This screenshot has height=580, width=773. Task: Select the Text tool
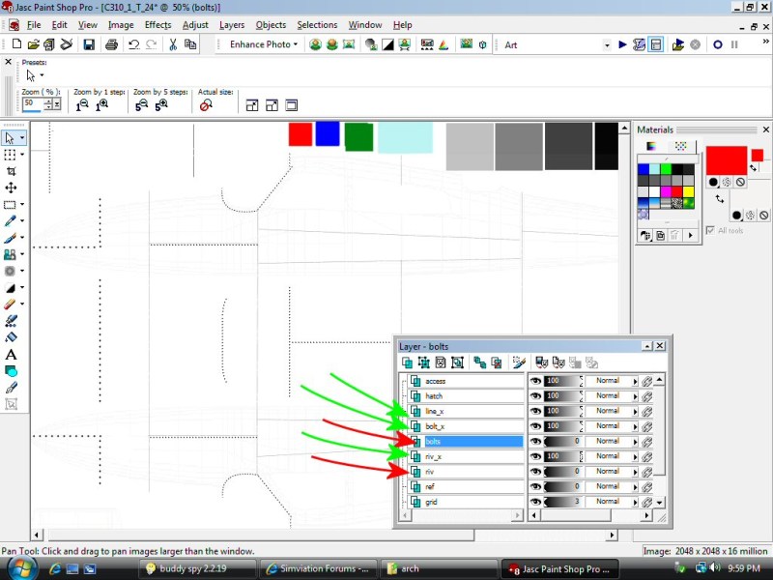(12, 355)
